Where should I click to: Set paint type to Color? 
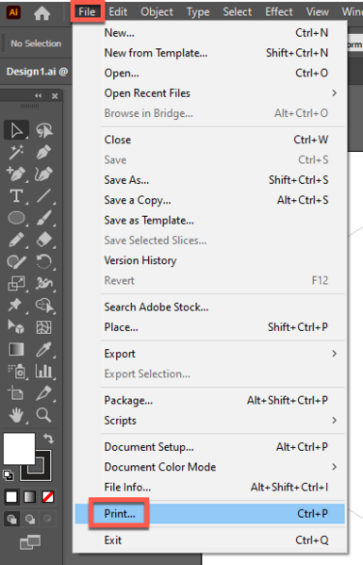click(11, 497)
